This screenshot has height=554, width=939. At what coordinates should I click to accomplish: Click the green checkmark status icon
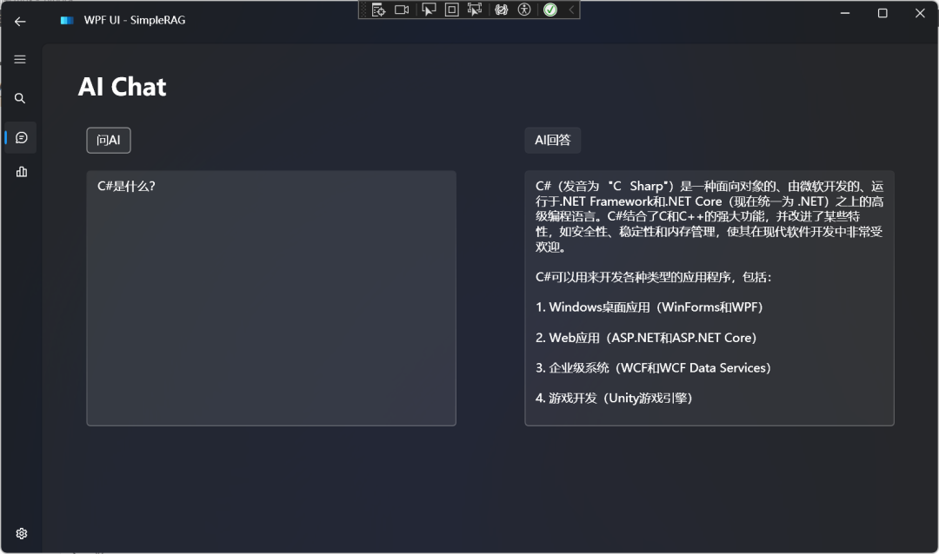[550, 10]
